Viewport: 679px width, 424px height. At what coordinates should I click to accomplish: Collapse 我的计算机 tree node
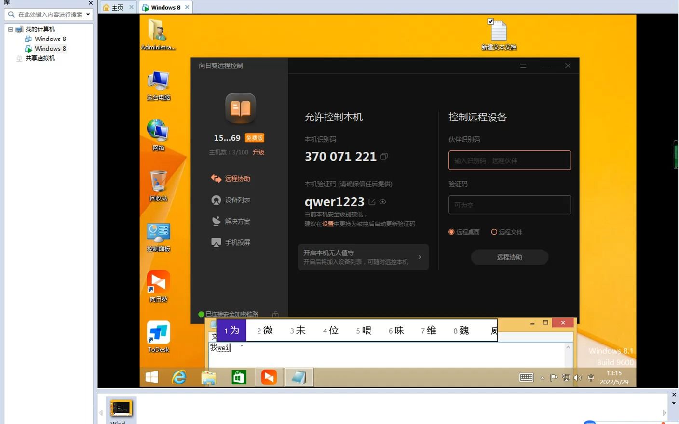point(10,29)
